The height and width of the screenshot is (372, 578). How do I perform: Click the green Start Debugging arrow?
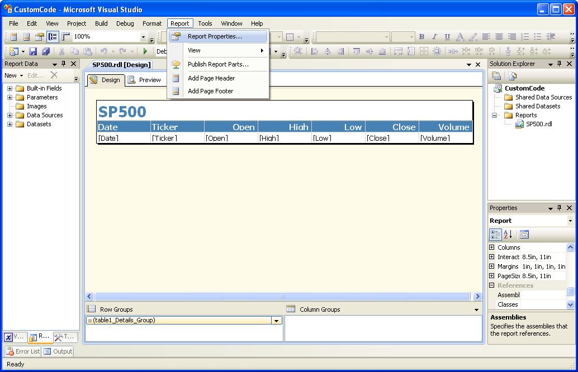coord(145,51)
